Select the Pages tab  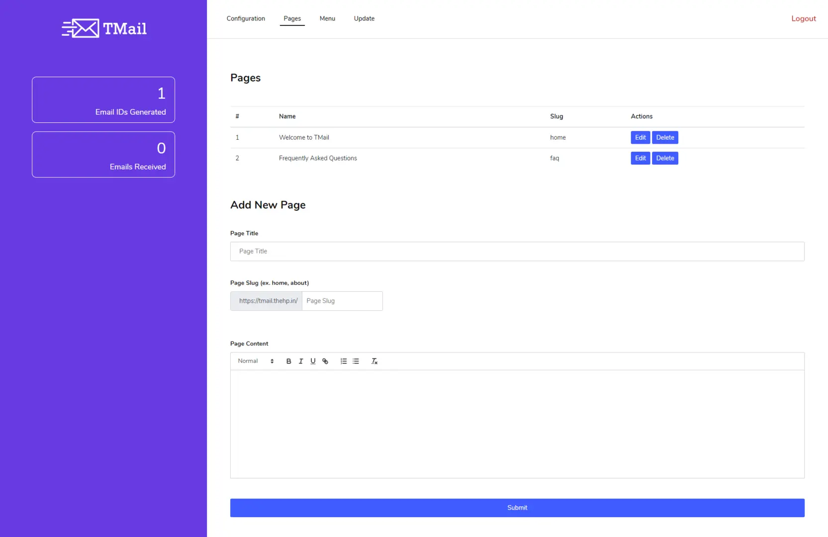coord(292,18)
